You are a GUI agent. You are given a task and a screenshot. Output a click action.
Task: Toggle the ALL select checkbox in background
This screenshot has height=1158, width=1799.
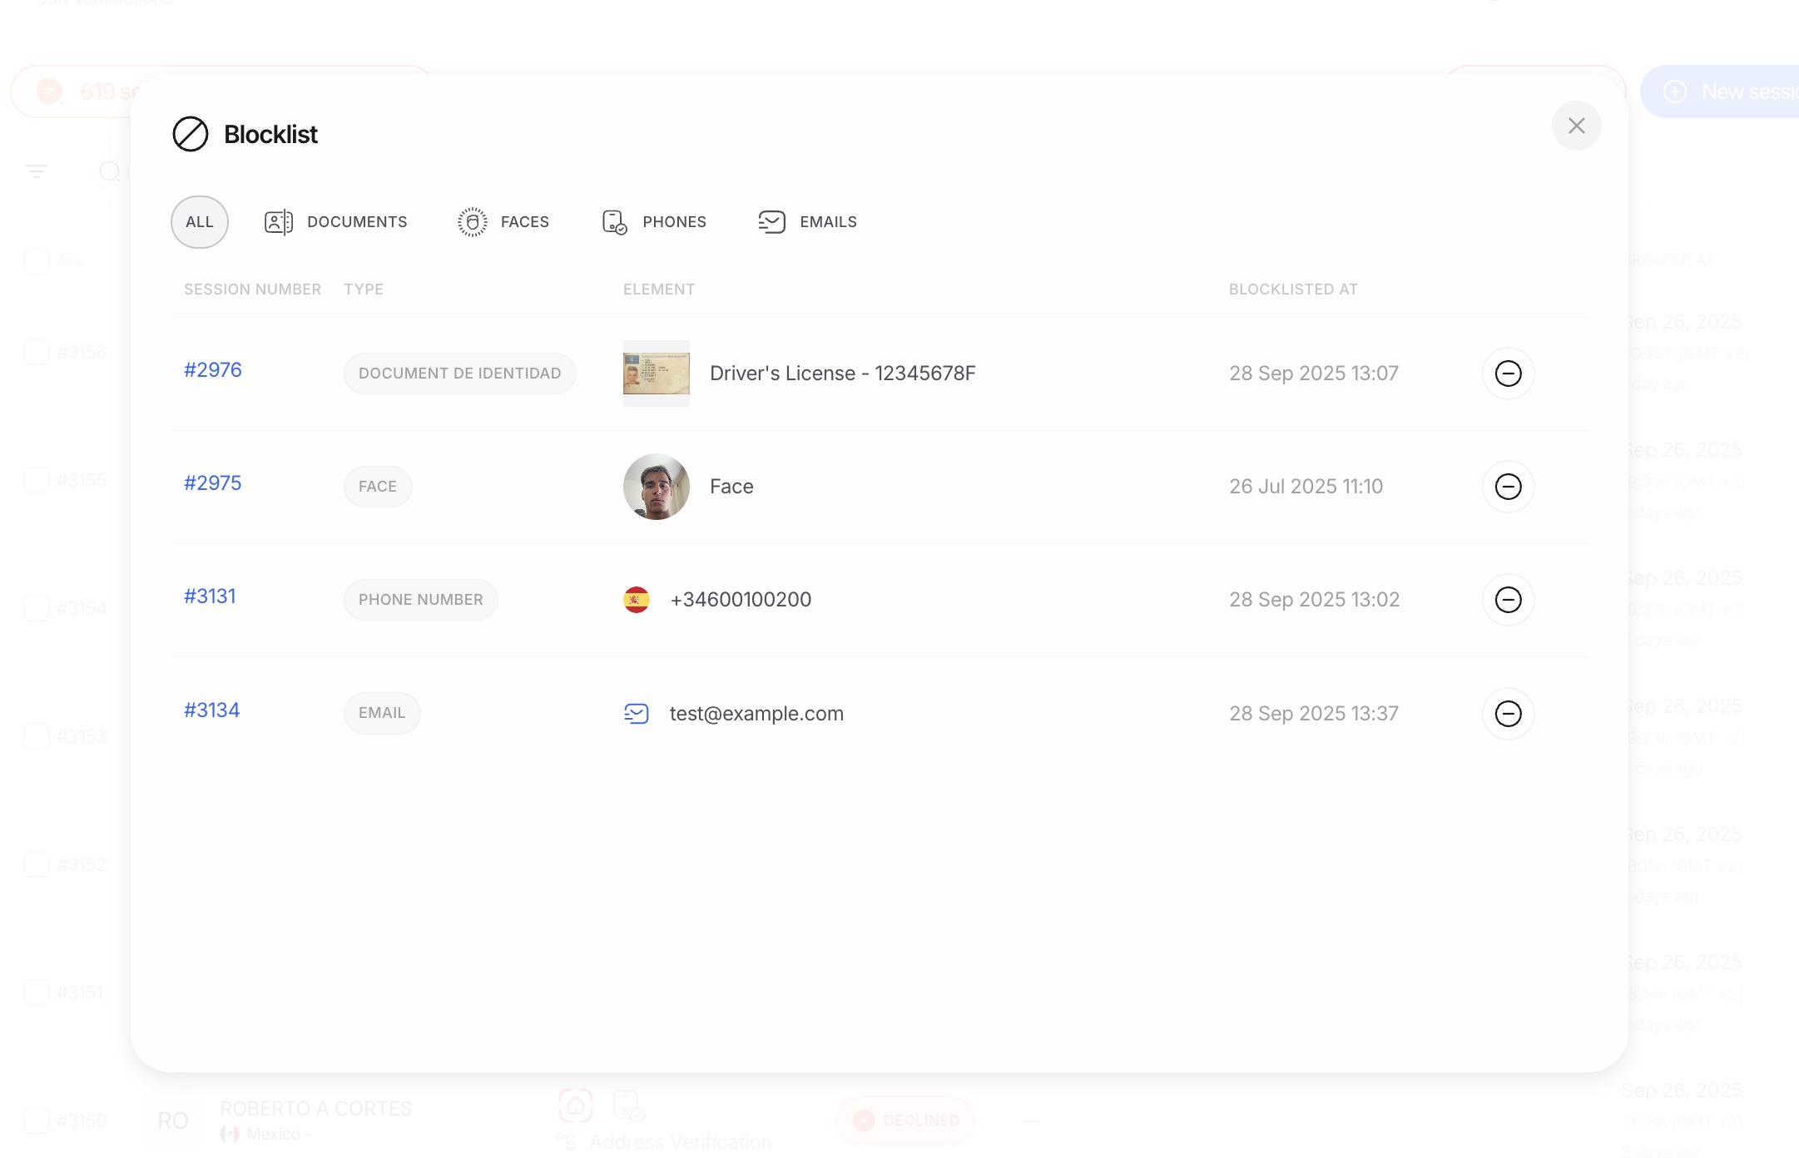pyautogui.click(x=37, y=261)
